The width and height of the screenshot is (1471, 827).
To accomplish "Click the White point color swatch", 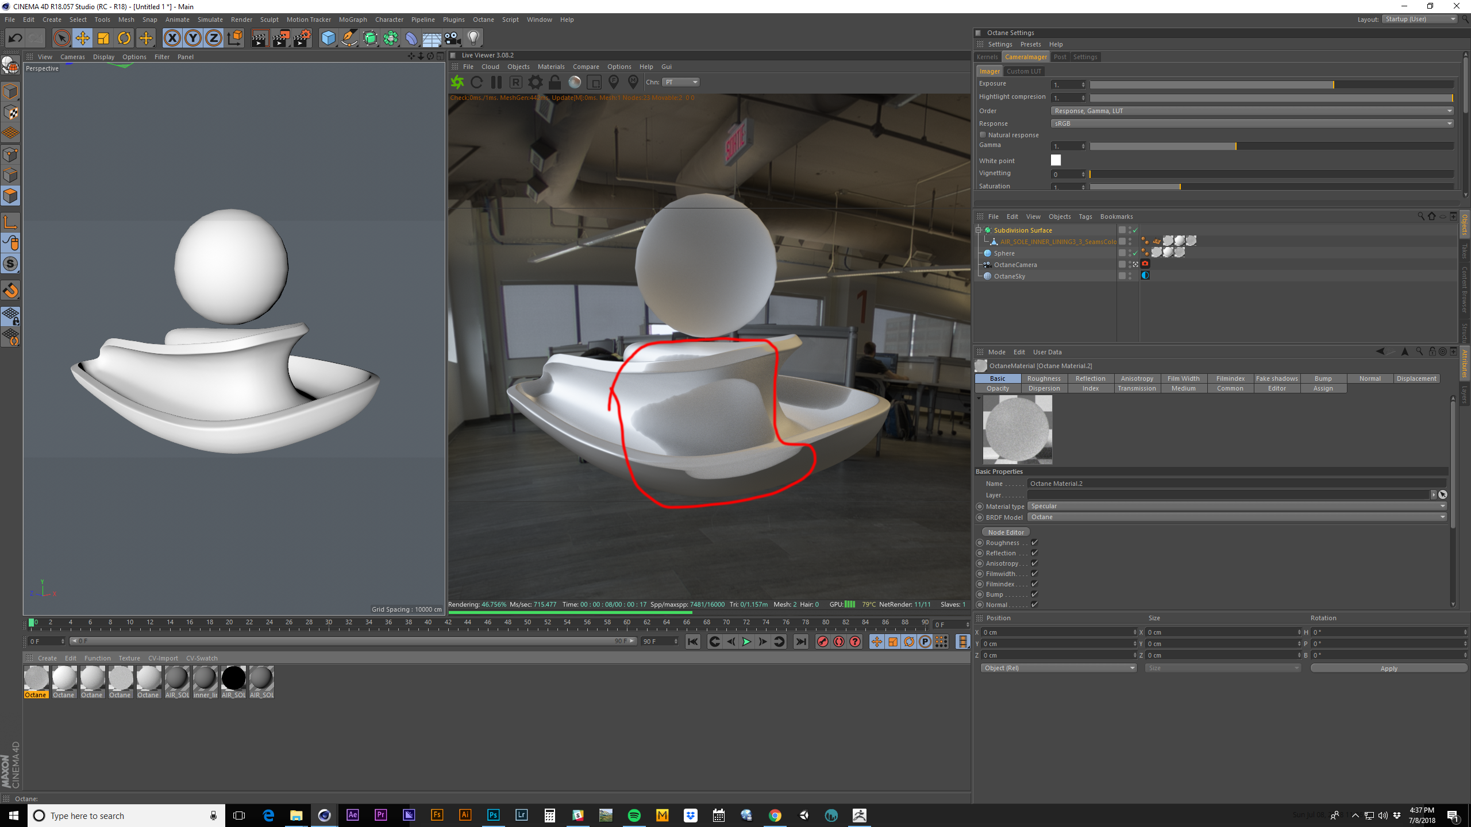I will pos(1056,160).
